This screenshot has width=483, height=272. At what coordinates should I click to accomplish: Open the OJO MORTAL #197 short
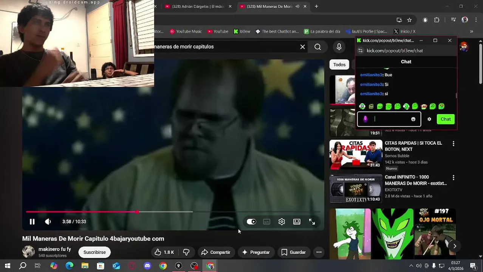(435, 233)
